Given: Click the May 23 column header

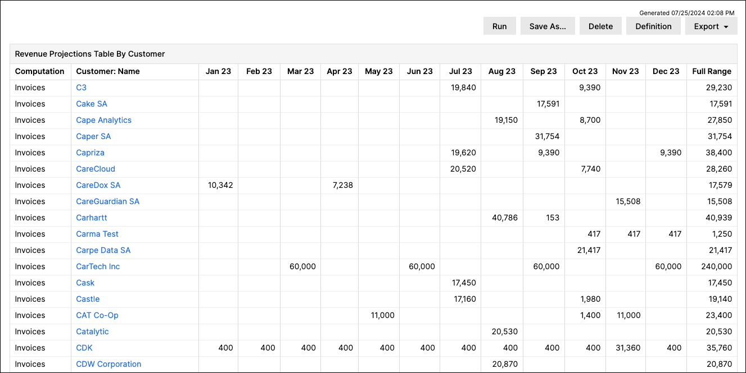Looking at the screenshot, I should coord(379,71).
